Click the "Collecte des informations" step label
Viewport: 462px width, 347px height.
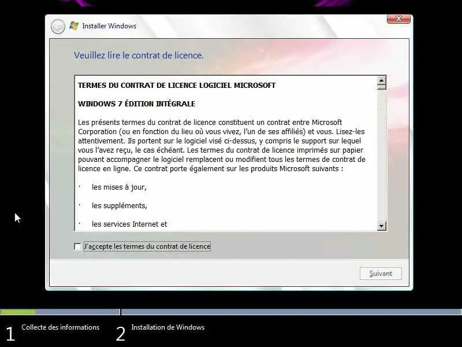pyautogui.click(x=61, y=327)
